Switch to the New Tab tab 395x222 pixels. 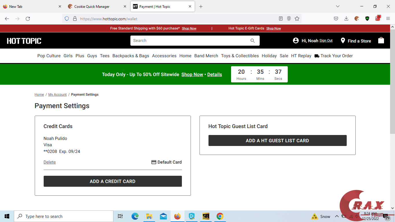point(32,6)
